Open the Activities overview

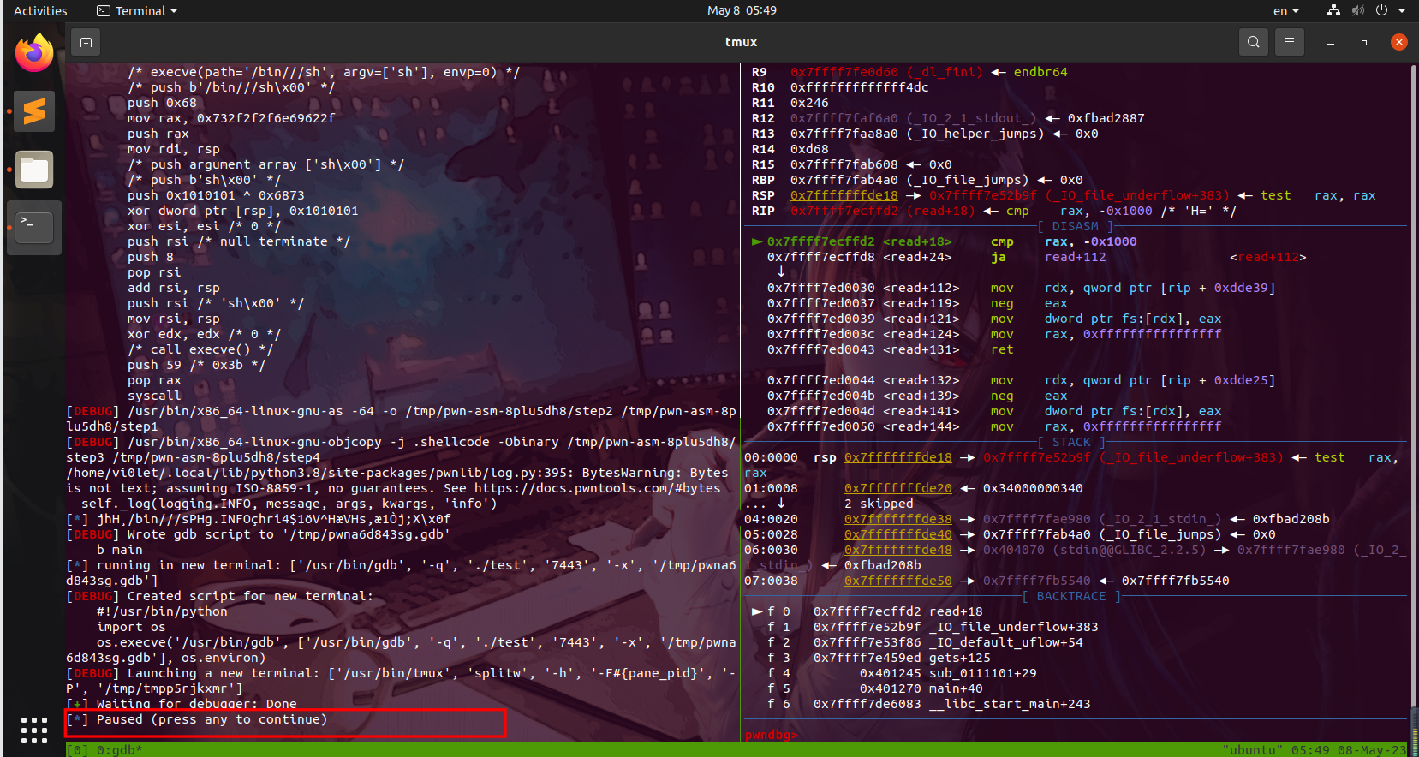(x=40, y=11)
